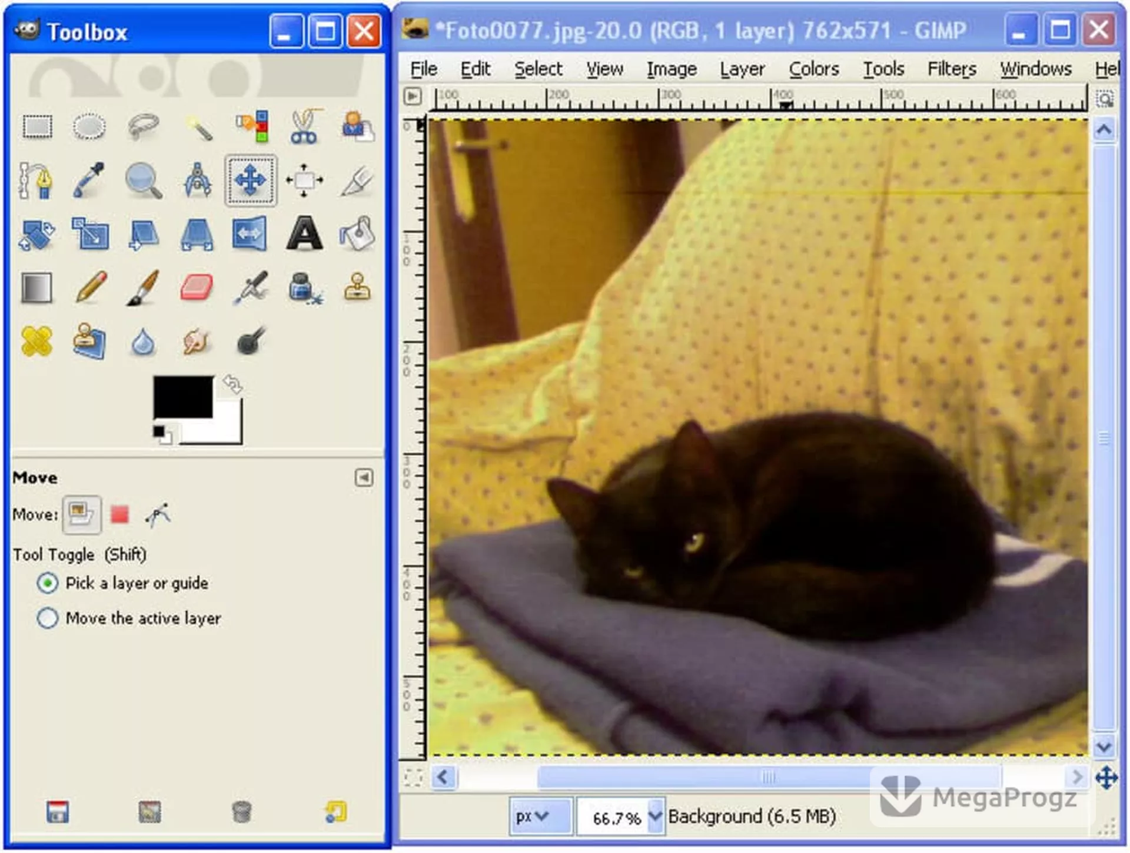This screenshot has width=1130, height=853.
Task: Save tool options button
Action: click(x=58, y=812)
